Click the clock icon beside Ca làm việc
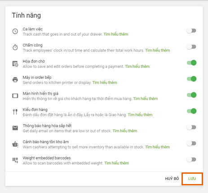The width and height of the screenshot is (208, 193). [15, 31]
